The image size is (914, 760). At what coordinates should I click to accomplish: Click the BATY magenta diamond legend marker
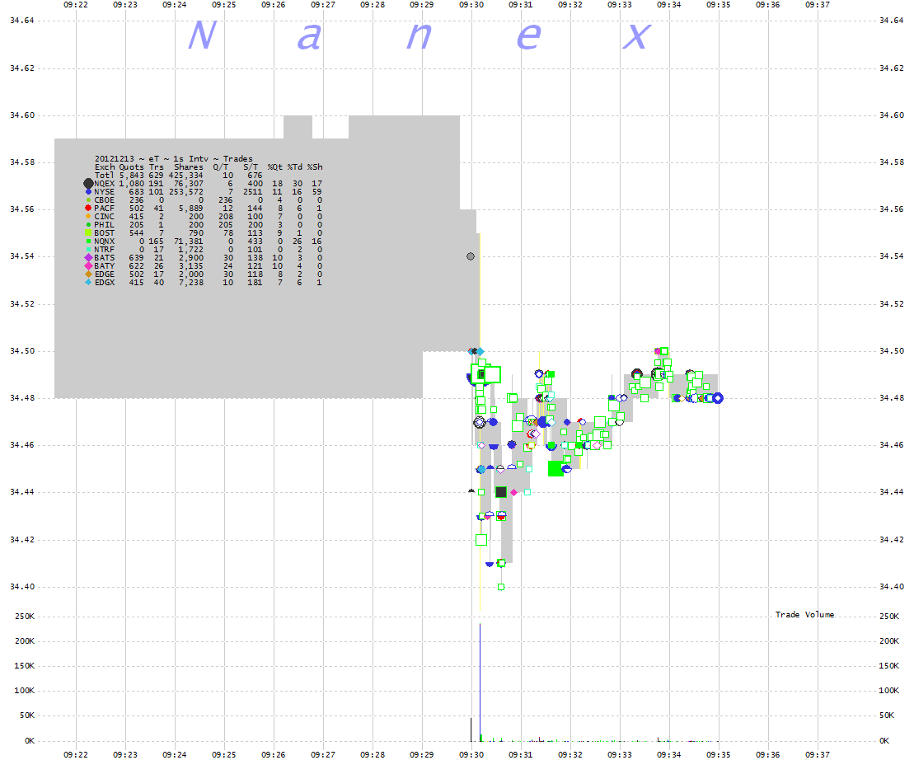(x=89, y=265)
